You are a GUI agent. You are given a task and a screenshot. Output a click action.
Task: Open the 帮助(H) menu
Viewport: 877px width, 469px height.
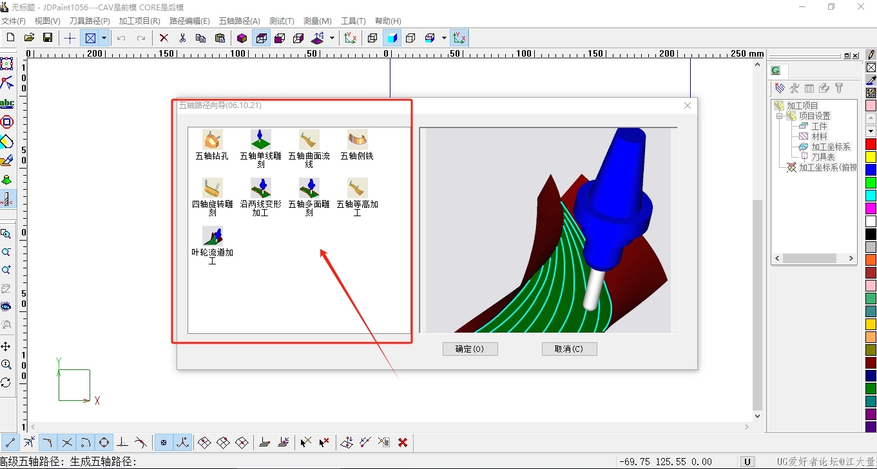tap(388, 21)
